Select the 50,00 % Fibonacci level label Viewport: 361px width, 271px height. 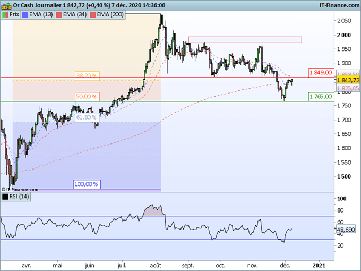87,97
